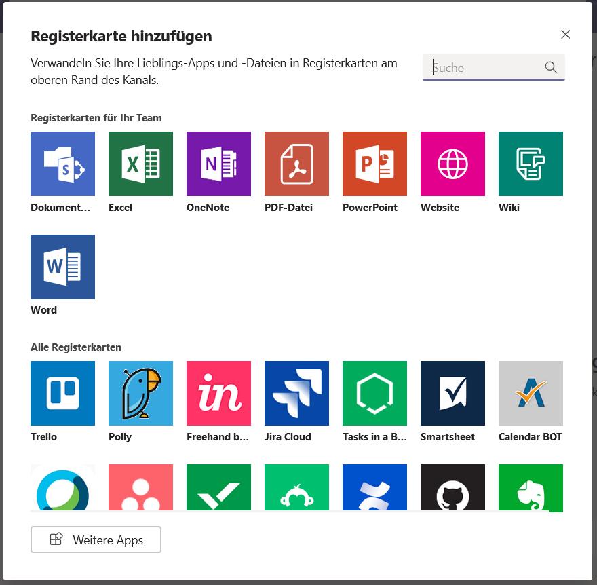Click the Polly label text
Screen dimensions: 597x585
tap(120, 437)
